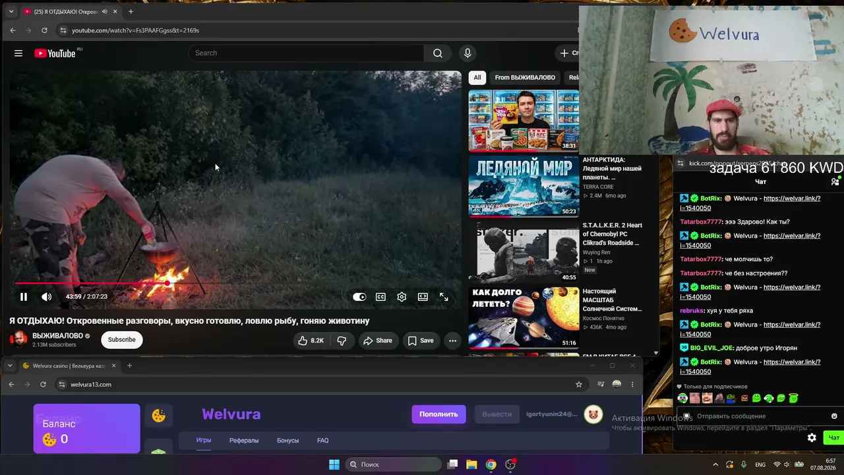
Task: Click the Вывести withdraw button
Action: point(497,414)
